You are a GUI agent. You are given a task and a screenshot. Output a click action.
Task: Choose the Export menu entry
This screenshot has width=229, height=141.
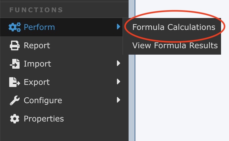(x=37, y=82)
